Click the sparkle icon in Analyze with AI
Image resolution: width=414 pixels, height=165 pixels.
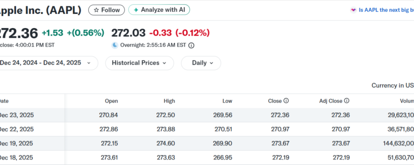[x=136, y=10]
